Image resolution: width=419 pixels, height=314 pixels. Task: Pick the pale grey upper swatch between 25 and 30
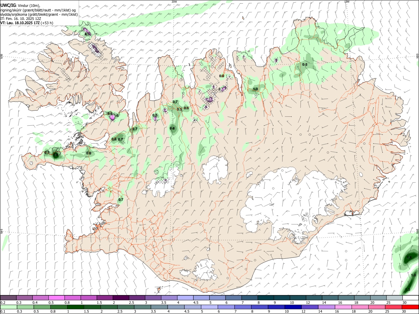(394, 298)
